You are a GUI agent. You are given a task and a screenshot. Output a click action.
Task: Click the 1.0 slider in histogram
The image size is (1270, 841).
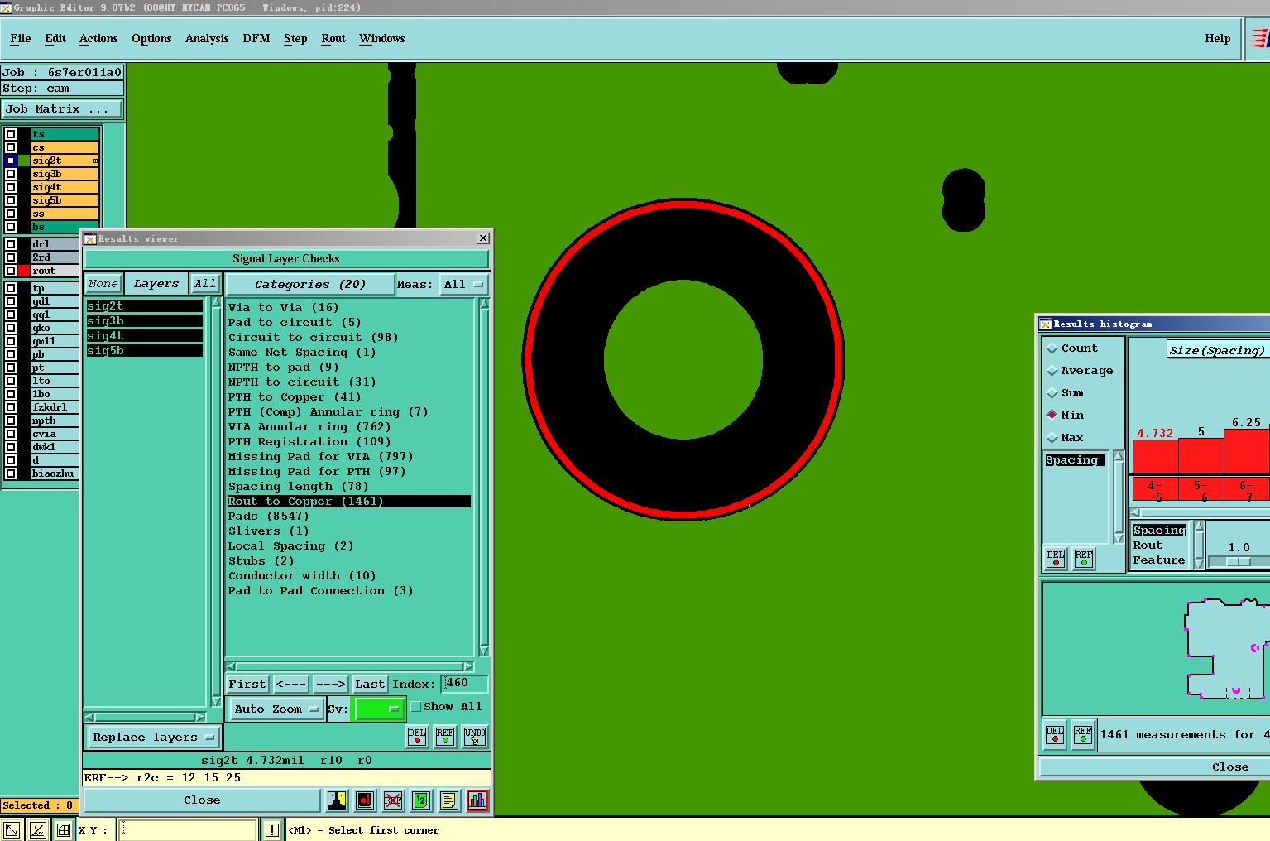click(1239, 561)
